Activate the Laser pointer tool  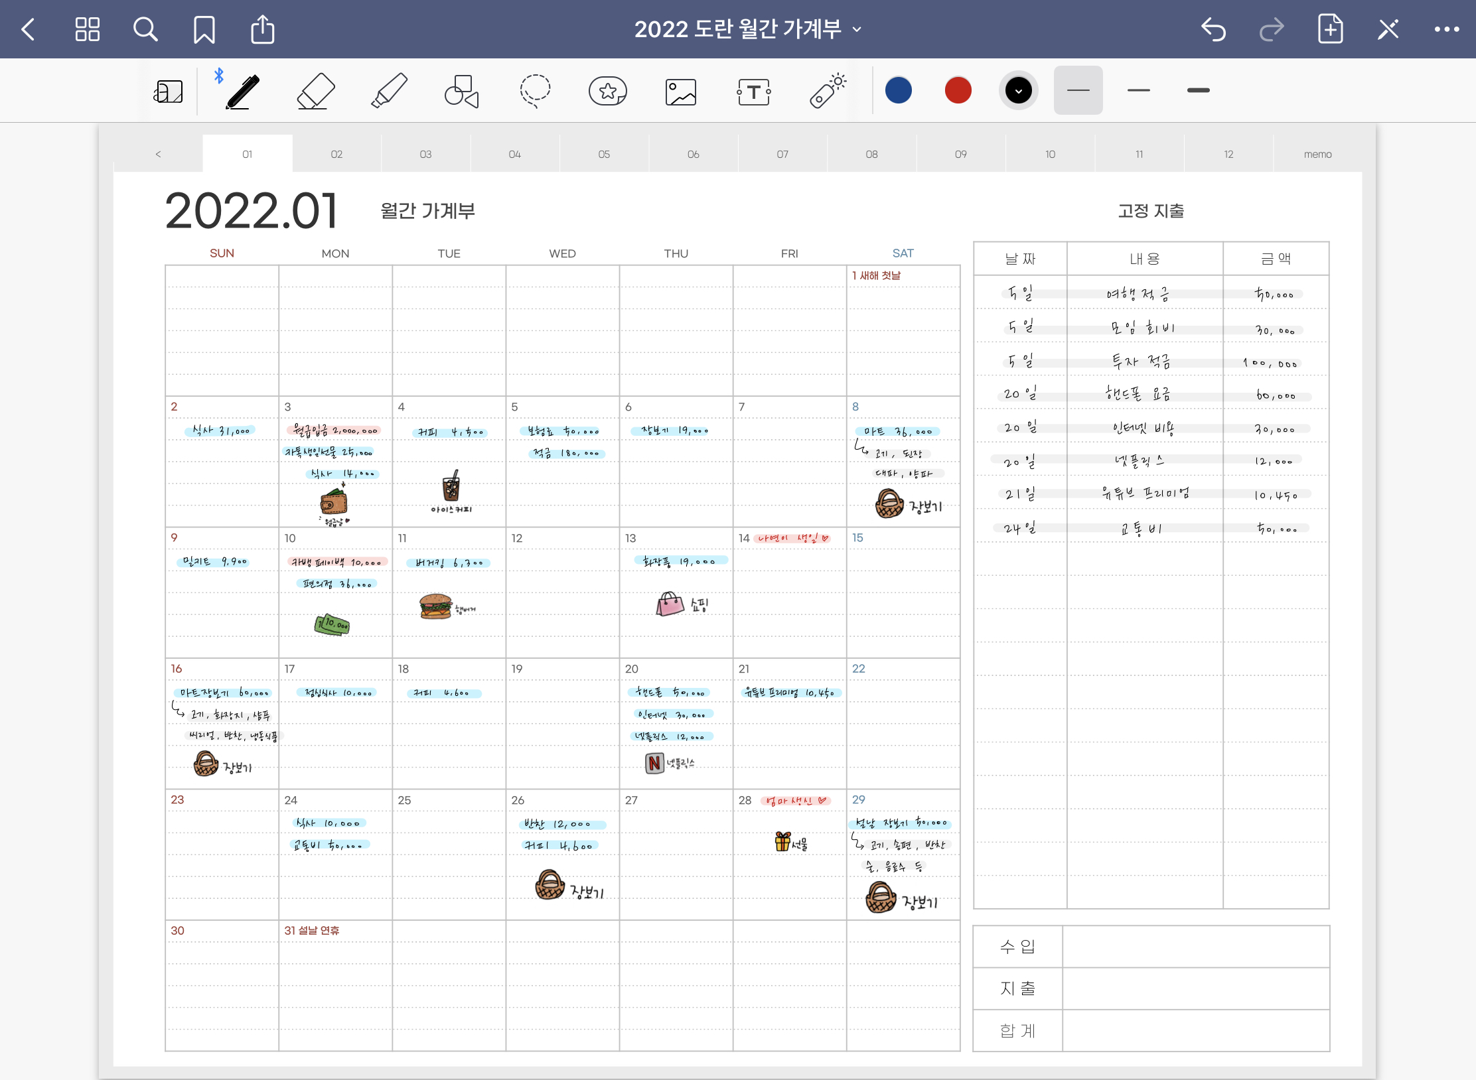(828, 91)
